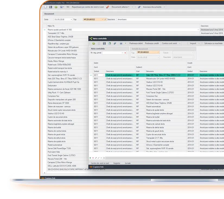Click the NC icon in the toolbar
Image resolution: width=224 pixels, height=199 pixels.
pos(68,7)
